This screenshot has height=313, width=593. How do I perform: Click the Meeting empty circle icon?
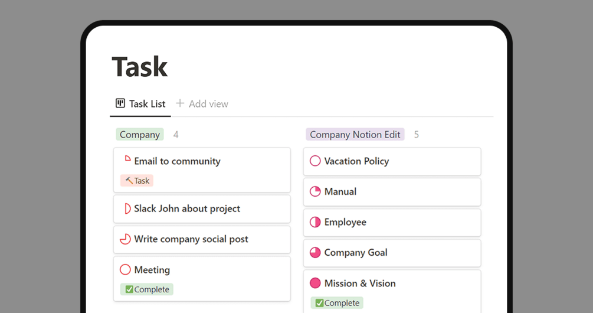125,270
